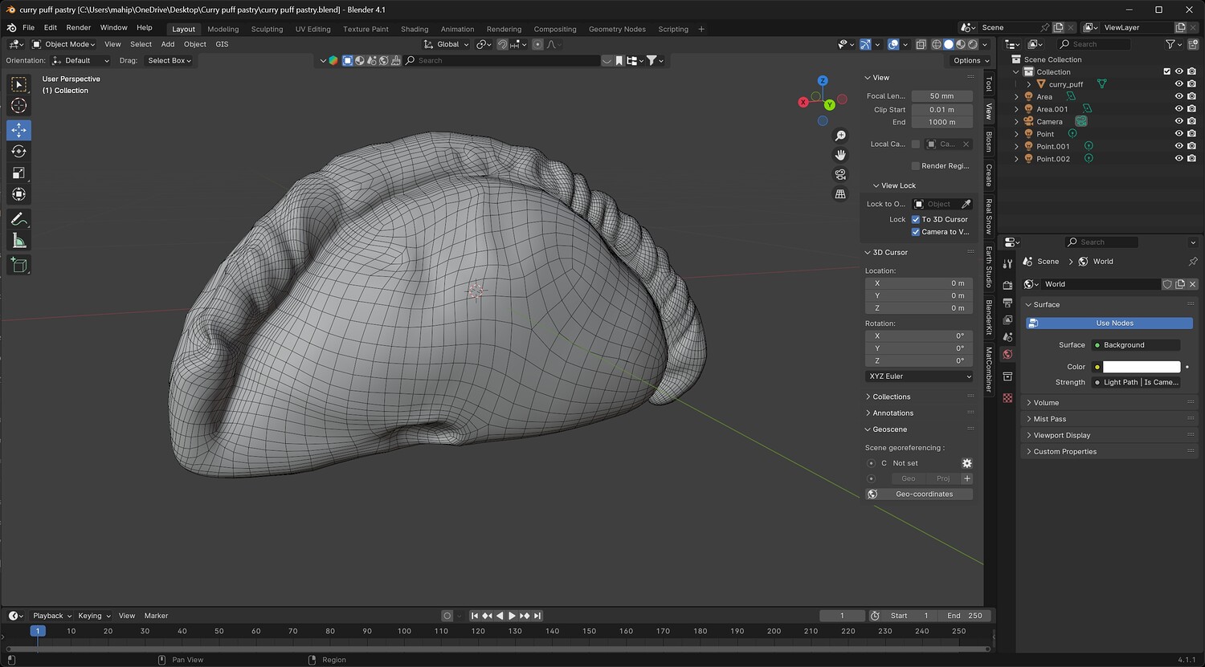The image size is (1205, 667).
Task: Click the white world Color swatch
Action: click(x=1141, y=367)
